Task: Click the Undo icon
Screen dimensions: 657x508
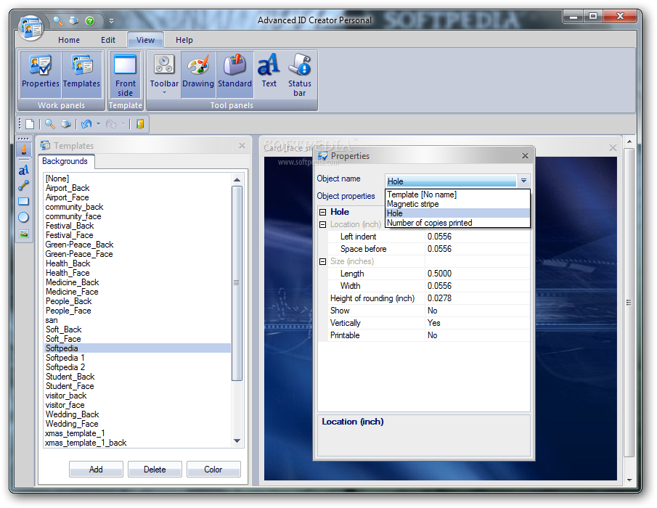Action: [x=86, y=124]
